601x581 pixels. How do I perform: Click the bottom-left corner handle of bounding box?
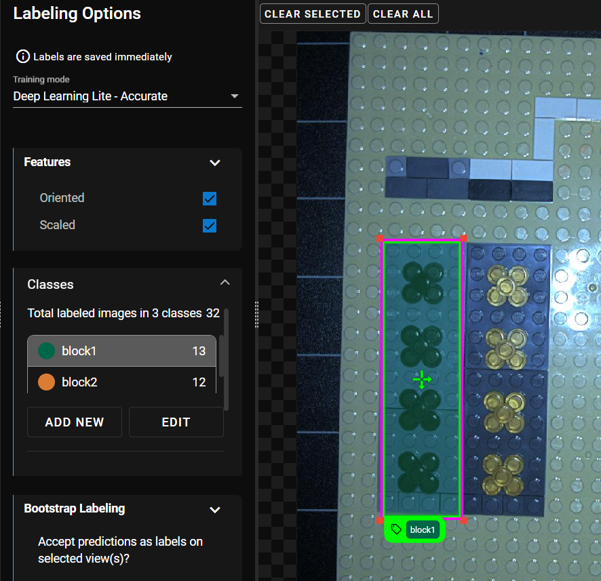[x=381, y=520]
